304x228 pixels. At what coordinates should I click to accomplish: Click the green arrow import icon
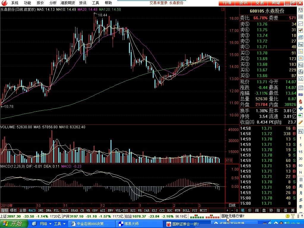tap(301, 115)
